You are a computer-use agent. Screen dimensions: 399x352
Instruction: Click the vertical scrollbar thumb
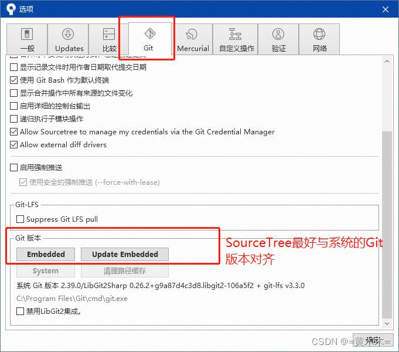click(387, 225)
